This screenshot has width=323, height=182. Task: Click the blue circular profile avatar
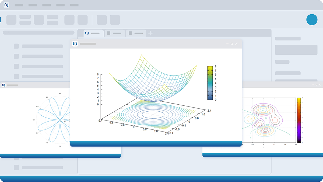click(312, 20)
